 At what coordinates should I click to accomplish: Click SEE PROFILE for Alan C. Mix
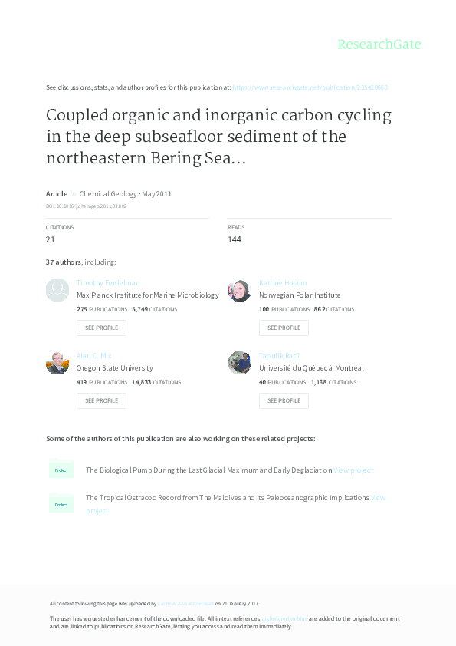point(101,400)
